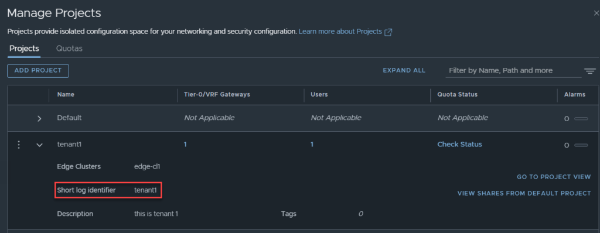Image resolution: width=600 pixels, height=233 pixels.
Task: Focus the Filter by Name, Path field
Action: point(513,70)
